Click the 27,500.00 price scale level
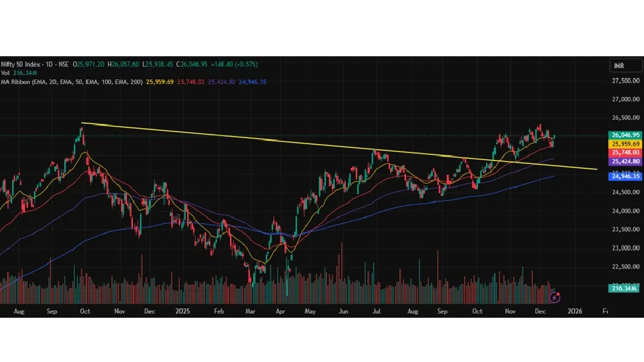 (625, 81)
